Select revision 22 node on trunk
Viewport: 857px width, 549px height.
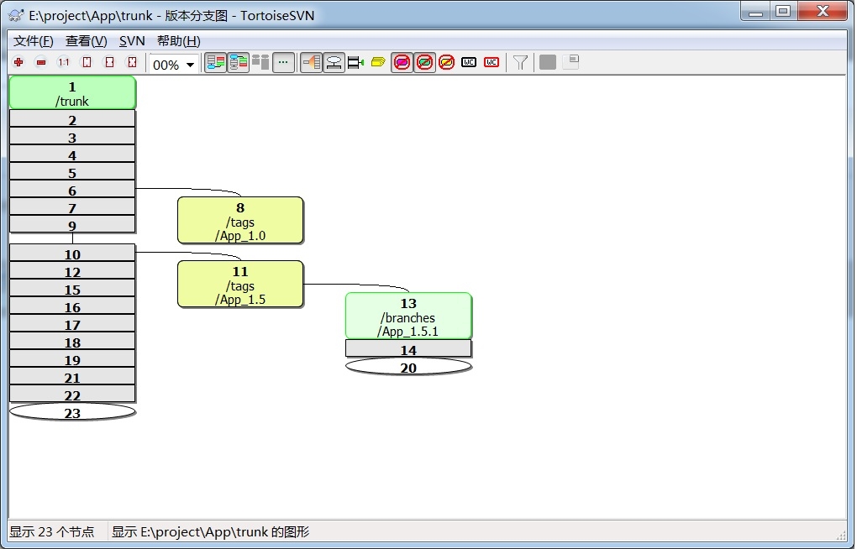(72, 394)
